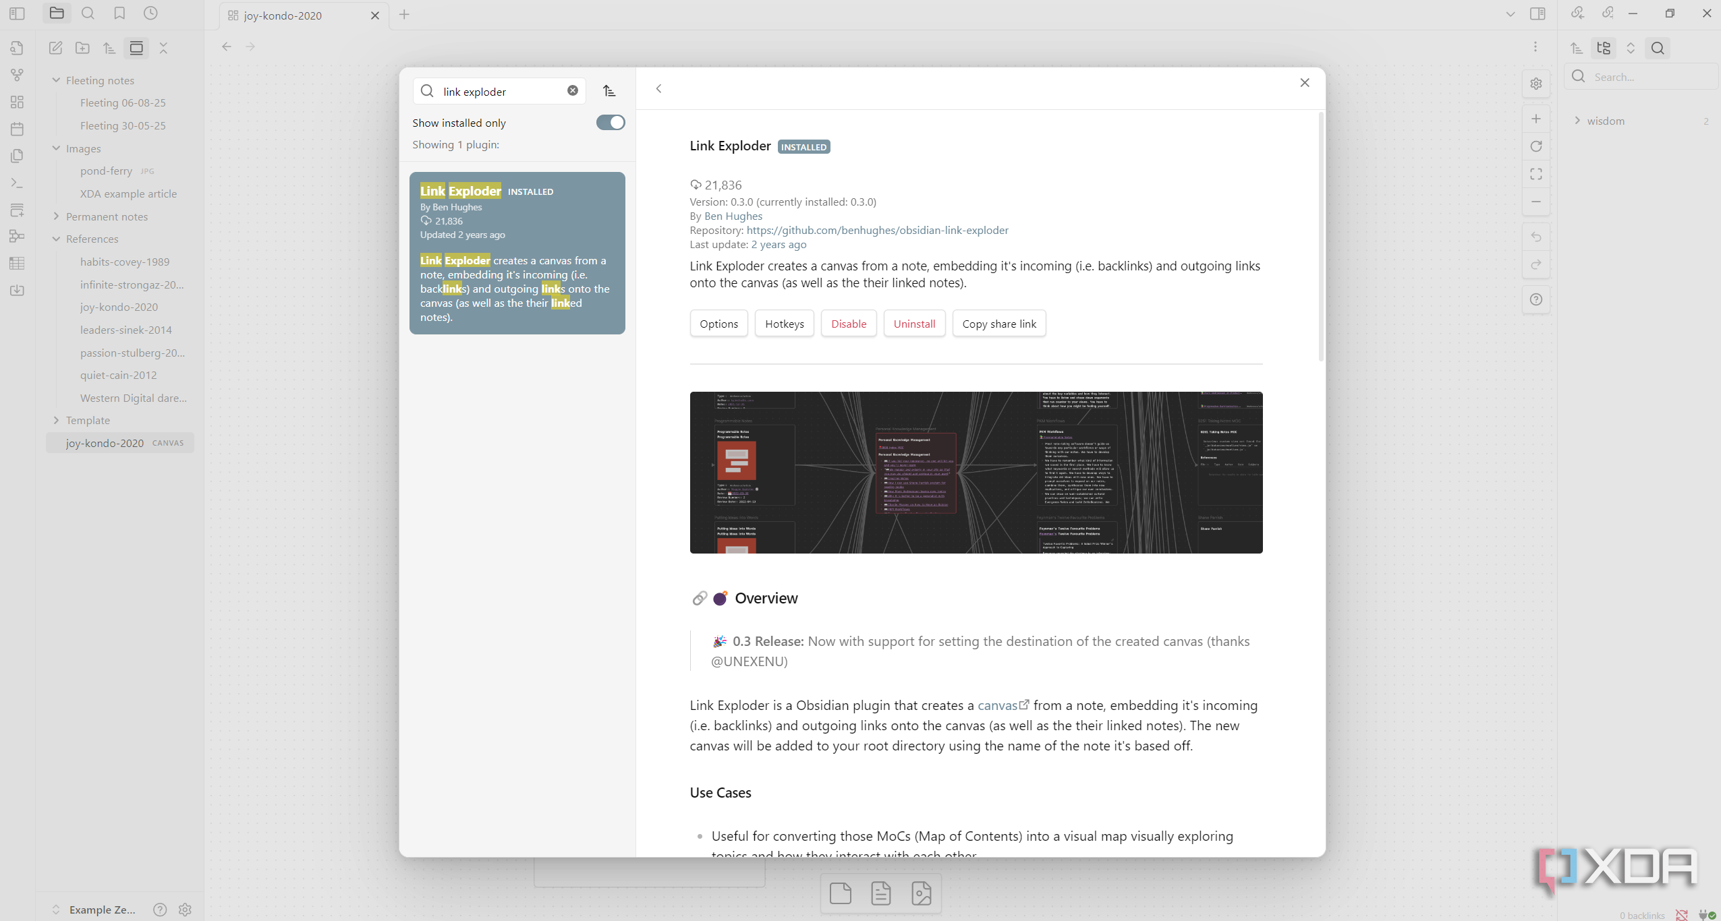Open the graph view ribbon icon
1721x921 pixels.
coord(17,75)
